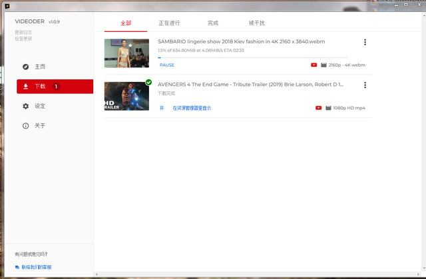This screenshot has height=279, width=426.
Task: Select the 下载 downloads section
Action: [55, 87]
